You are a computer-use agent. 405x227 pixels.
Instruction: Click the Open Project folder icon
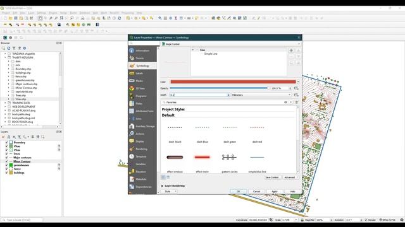pos(11,18)
